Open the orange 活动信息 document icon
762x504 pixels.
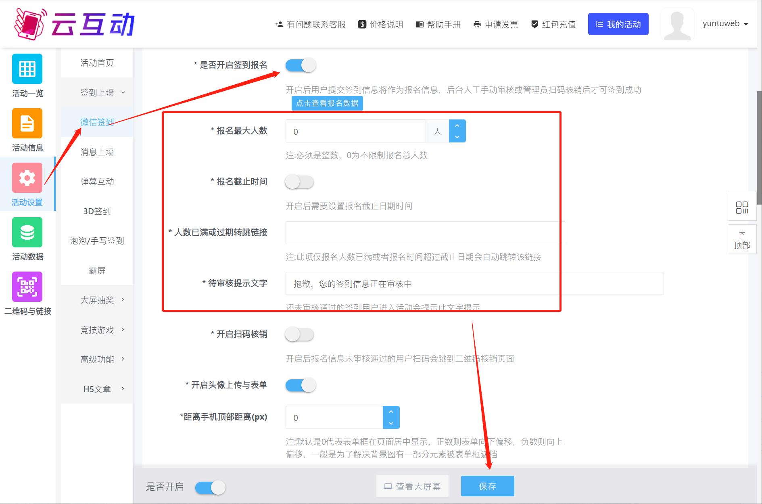click(27, 123)
